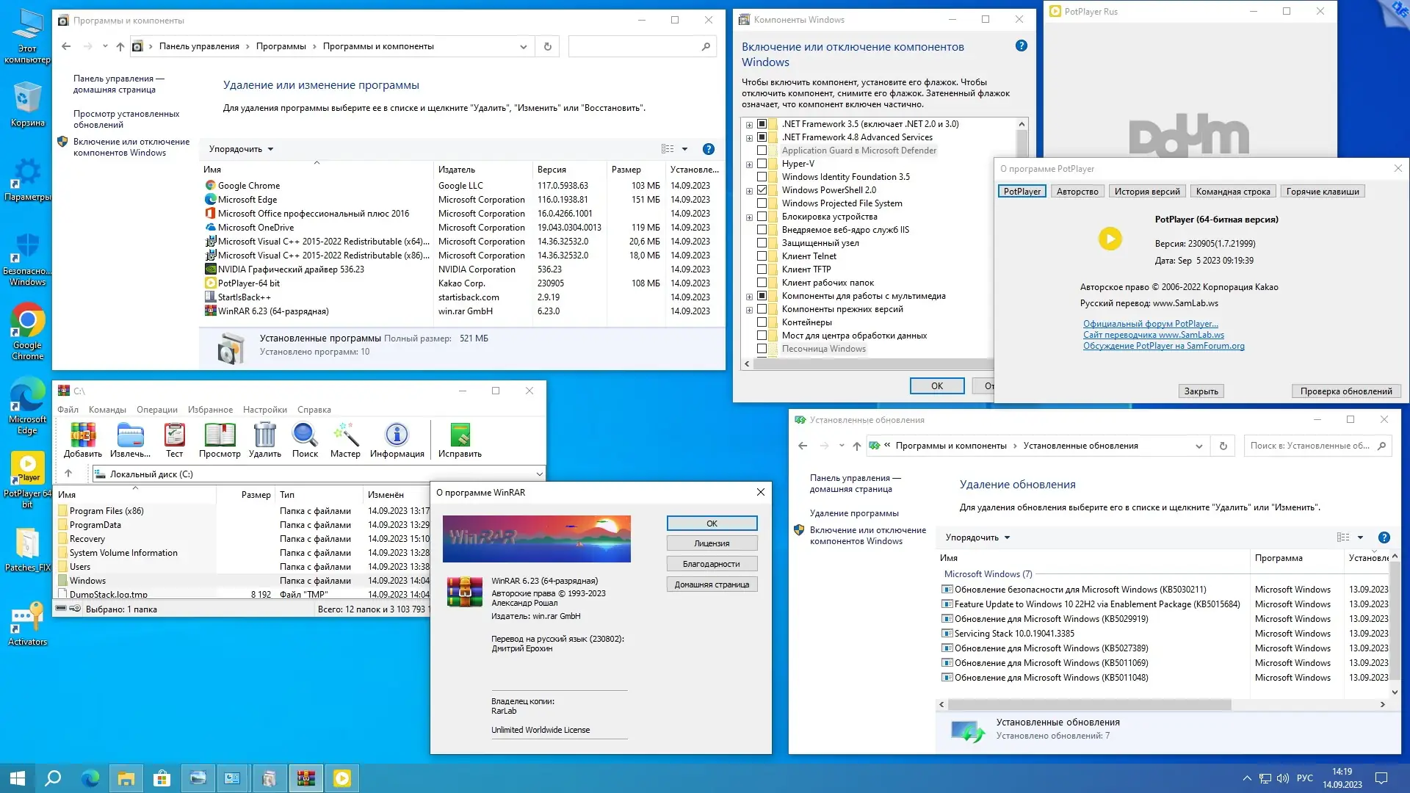Uncheck Windows PowerShell 2.0 component
The image size is (1410, 793).
(x=762, y=190)
